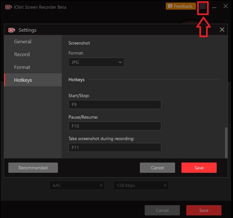Click the Pause/Resume hotkey field F10
This screenshot has height=218, width=233.
pos(115,126)
